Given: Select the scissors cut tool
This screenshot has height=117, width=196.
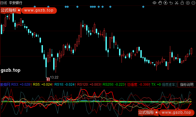Looking at the screenshot, I should [x=177, y=2].
